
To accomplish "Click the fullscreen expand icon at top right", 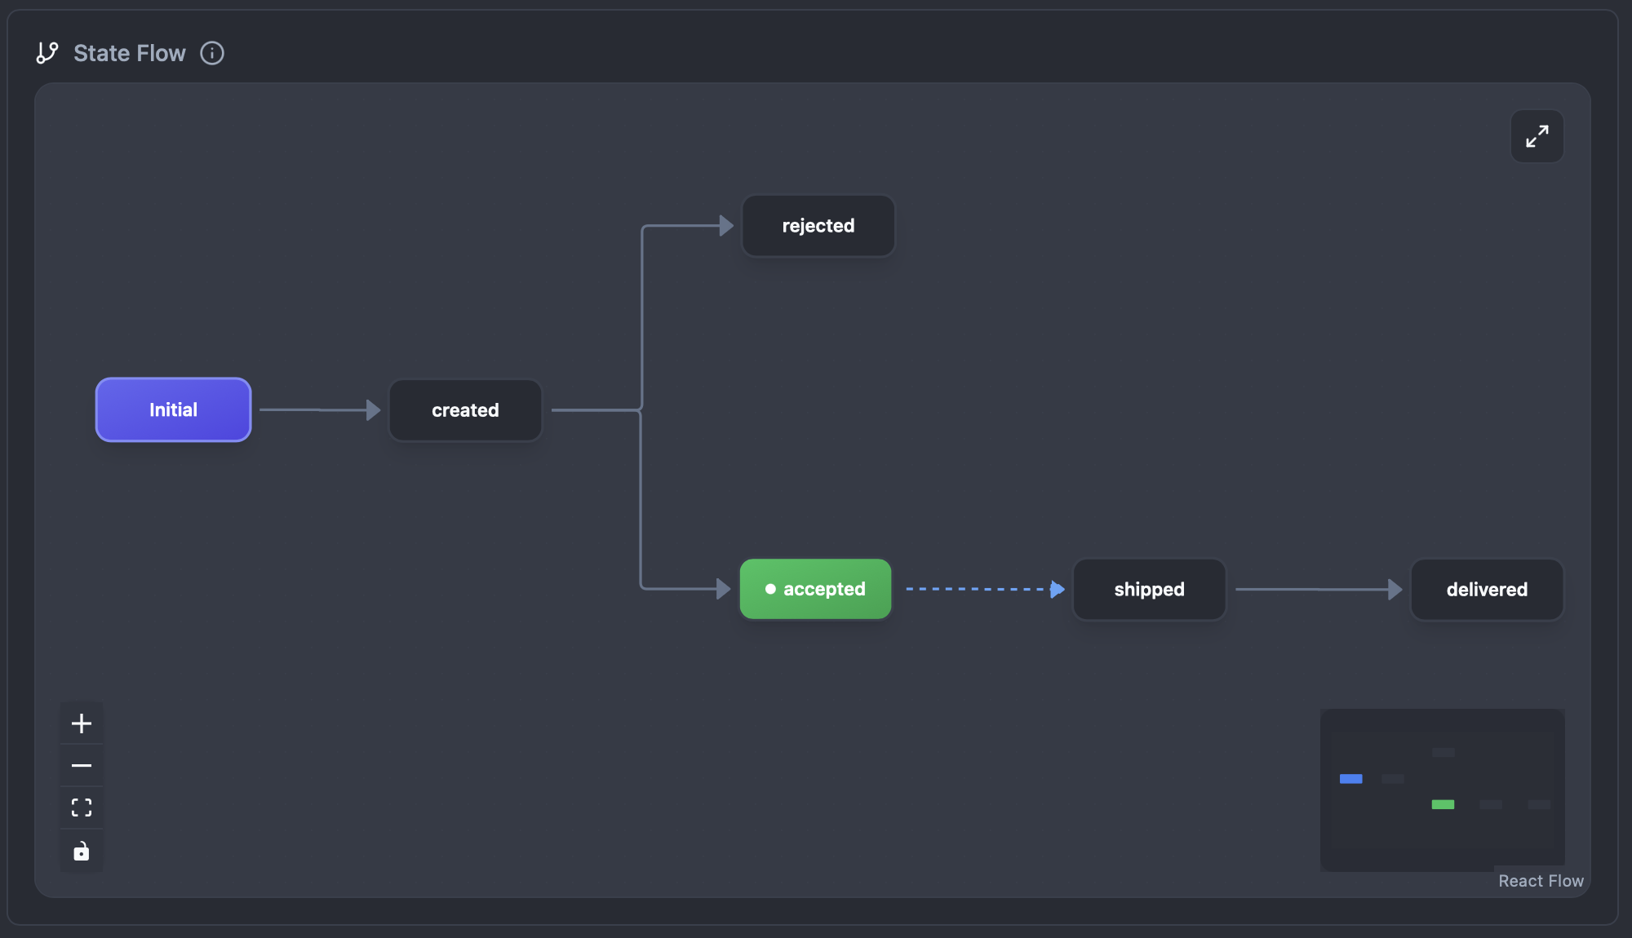I will pos(1537,135).
